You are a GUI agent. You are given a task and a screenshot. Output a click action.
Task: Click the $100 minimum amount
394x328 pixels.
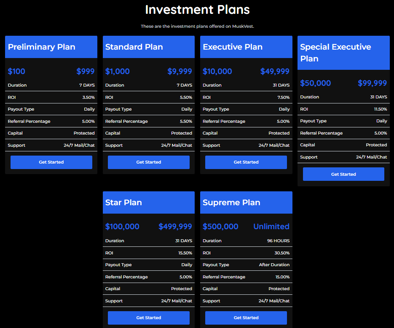(x=16, y=71)
